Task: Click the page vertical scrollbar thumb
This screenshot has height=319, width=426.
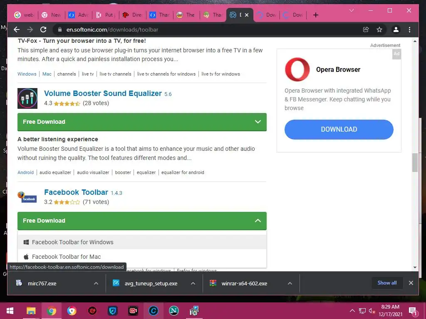Action: (x=415, y=162)
